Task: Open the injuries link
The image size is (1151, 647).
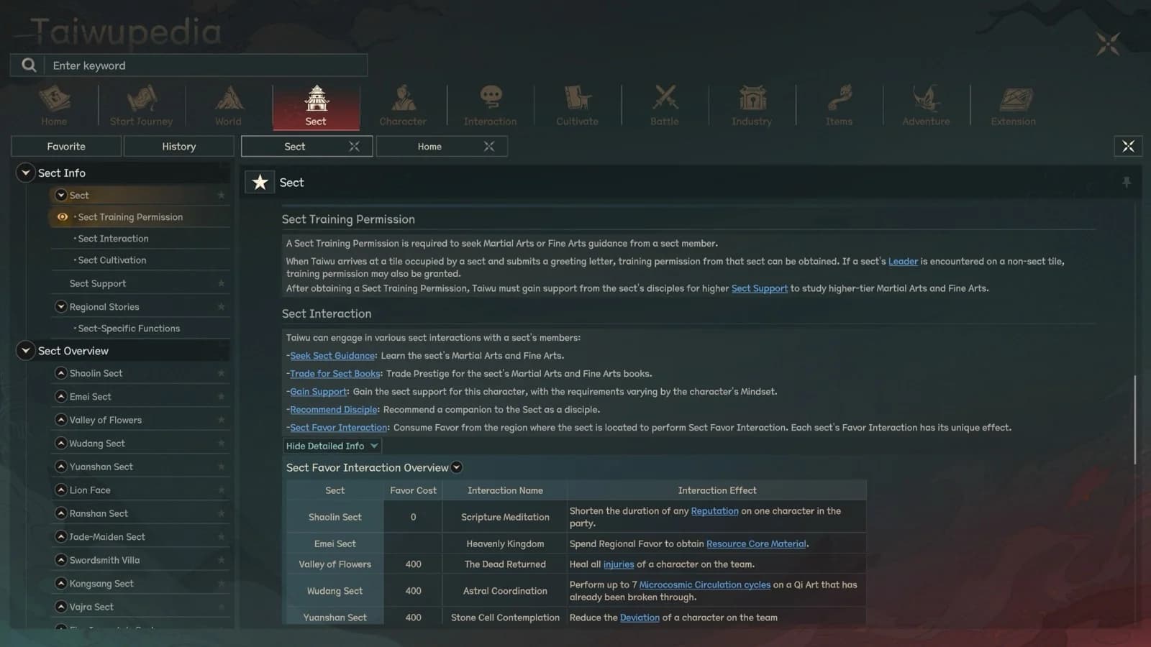Action: 619,564
